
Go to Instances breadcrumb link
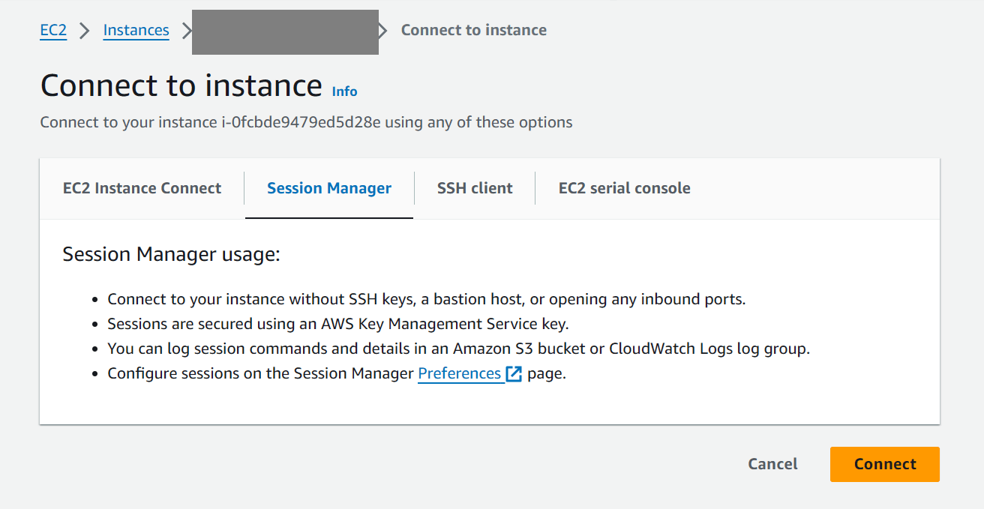[136, 31]
